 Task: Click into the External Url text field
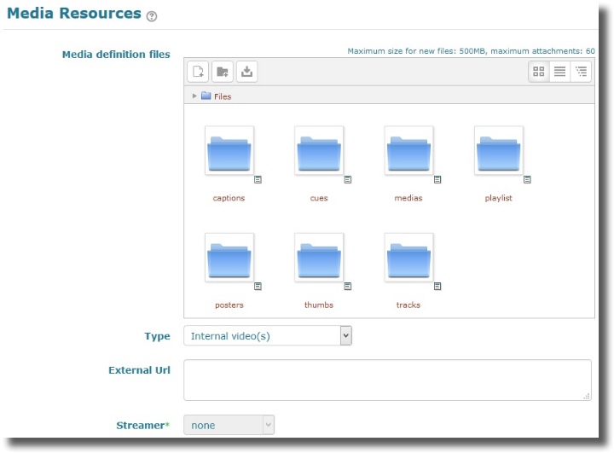(387, 380)
